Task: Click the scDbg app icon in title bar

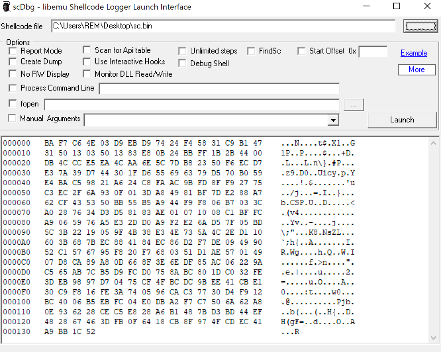Action: 6,7
